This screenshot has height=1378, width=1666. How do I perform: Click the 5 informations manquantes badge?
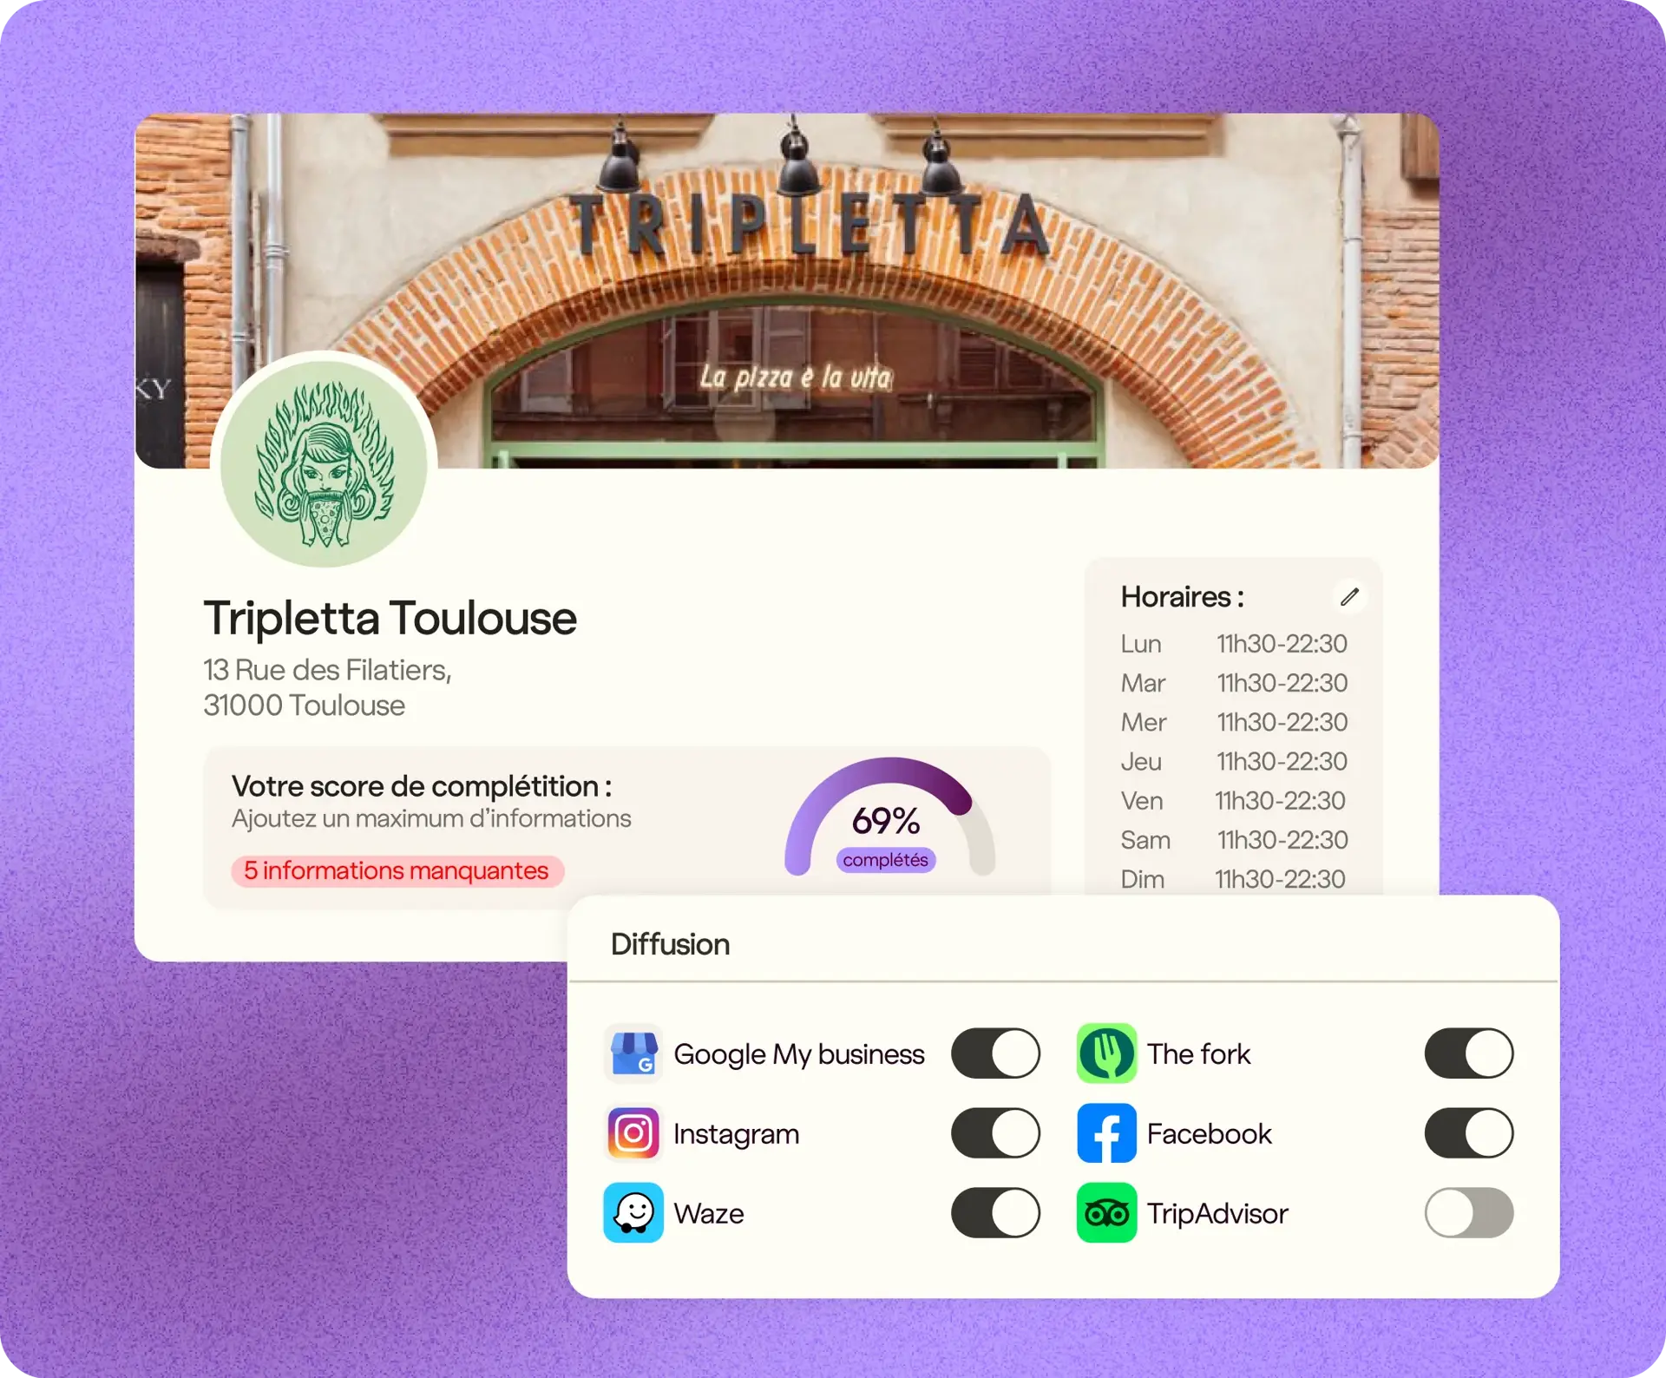(x=397, y=870)
